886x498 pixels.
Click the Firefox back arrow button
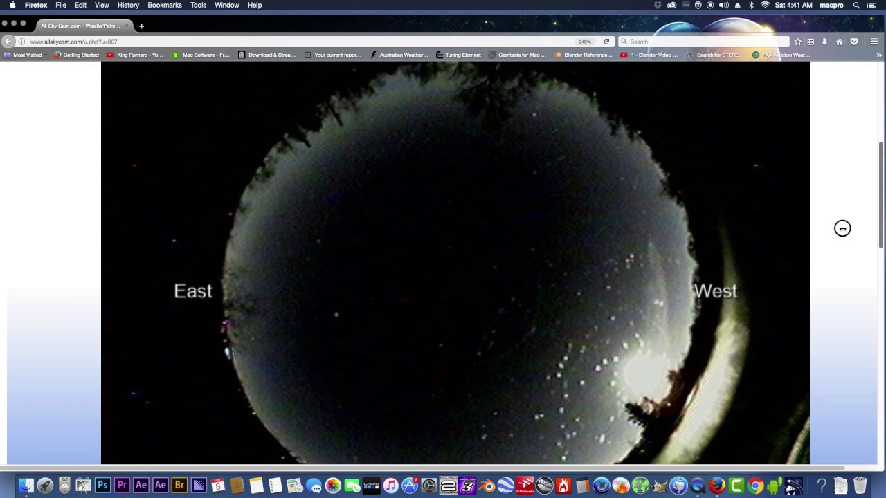tap(8, 41)
